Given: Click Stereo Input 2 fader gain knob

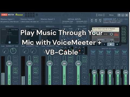Looking at the screenshot, I should [x=29, y=63].
